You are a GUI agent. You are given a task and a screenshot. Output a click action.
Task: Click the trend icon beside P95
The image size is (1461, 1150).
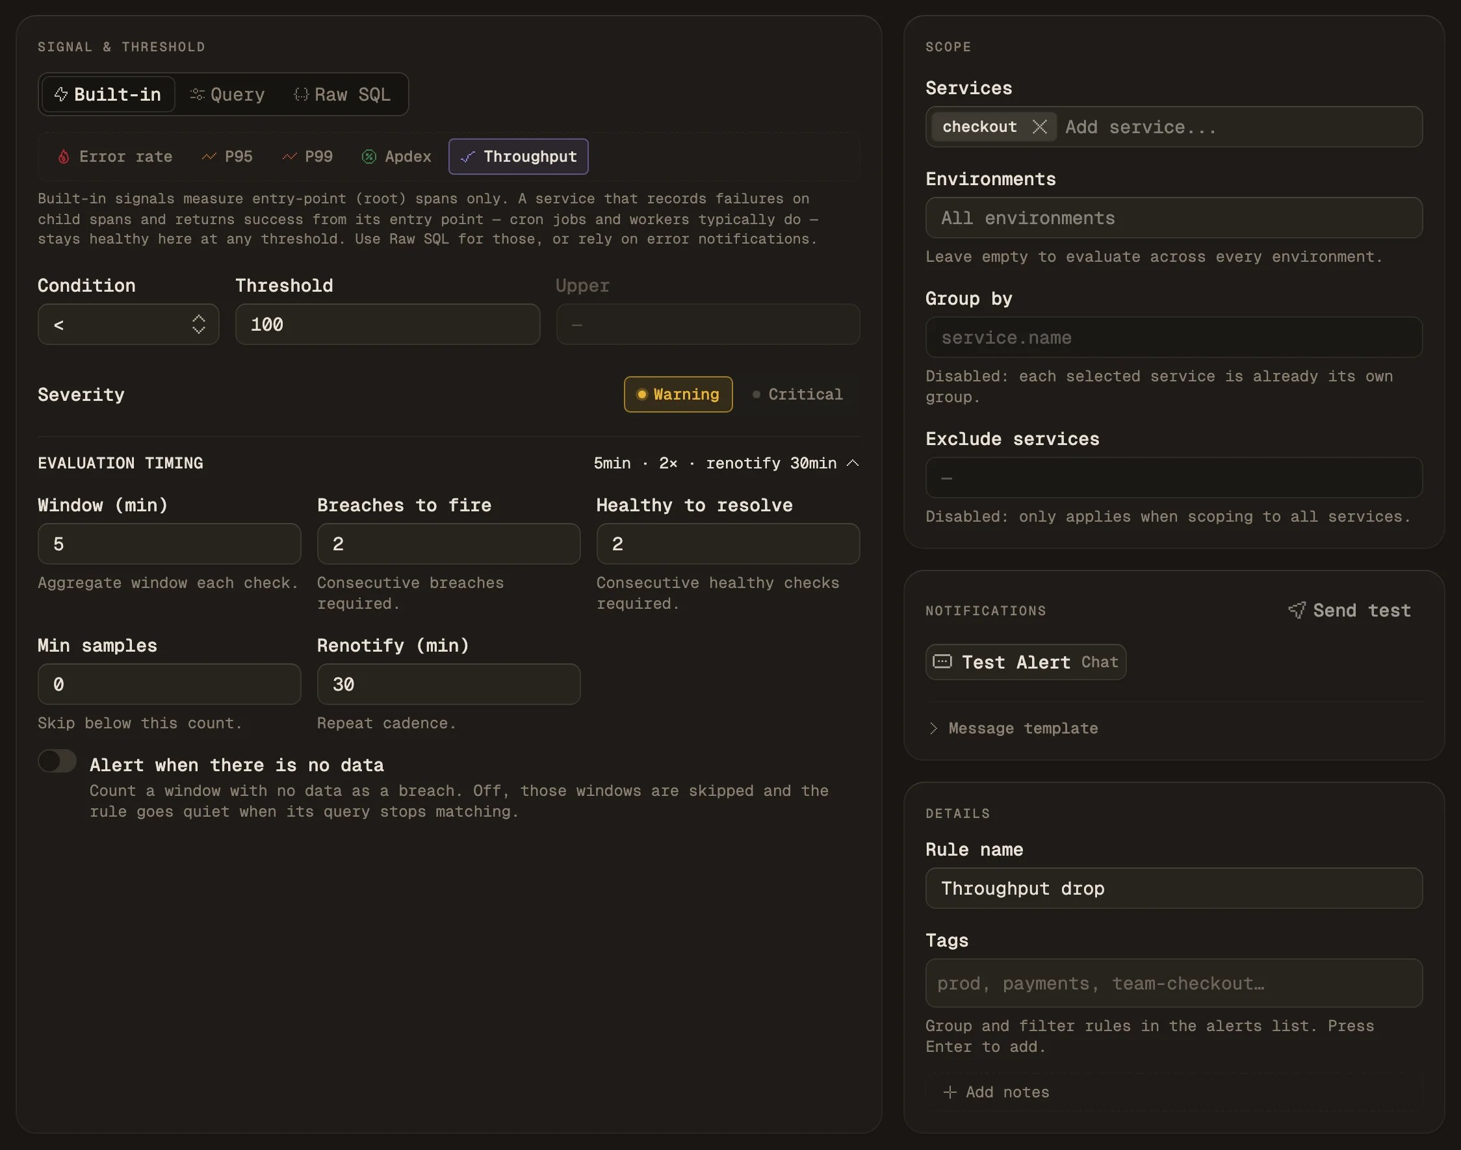pos(209,157)
